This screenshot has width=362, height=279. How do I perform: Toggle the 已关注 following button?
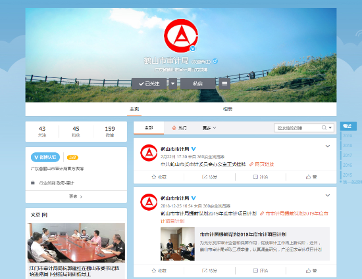(x=149, y=83)
